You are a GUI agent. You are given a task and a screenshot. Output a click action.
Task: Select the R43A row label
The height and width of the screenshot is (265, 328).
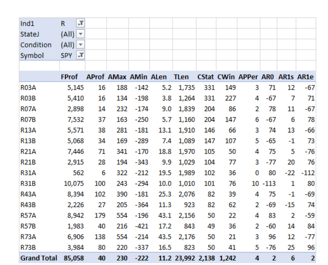pyautogui.click(x=28, y=194)
